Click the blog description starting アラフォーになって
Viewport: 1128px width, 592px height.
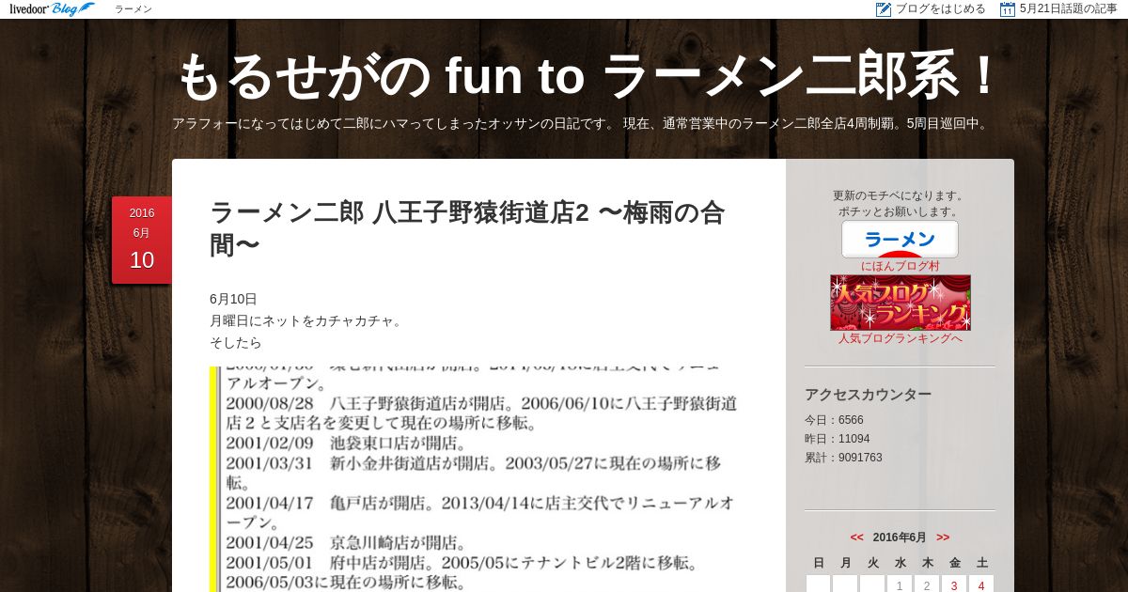coord(582,123)
